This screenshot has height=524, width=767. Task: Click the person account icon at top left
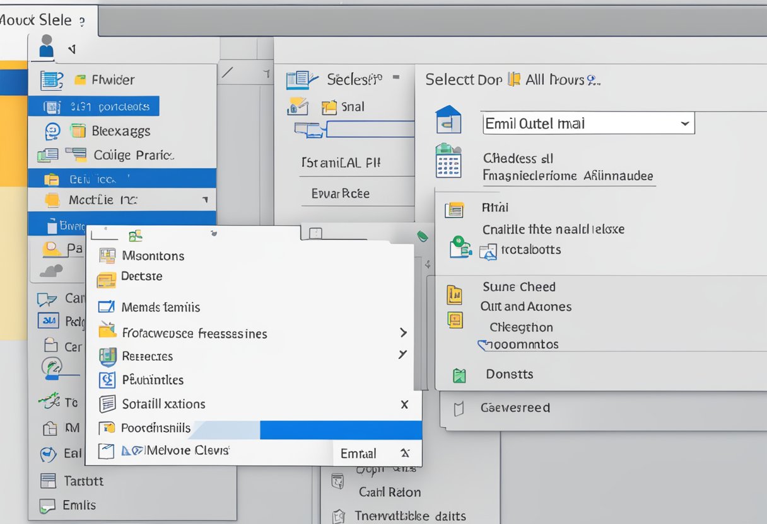46,47
